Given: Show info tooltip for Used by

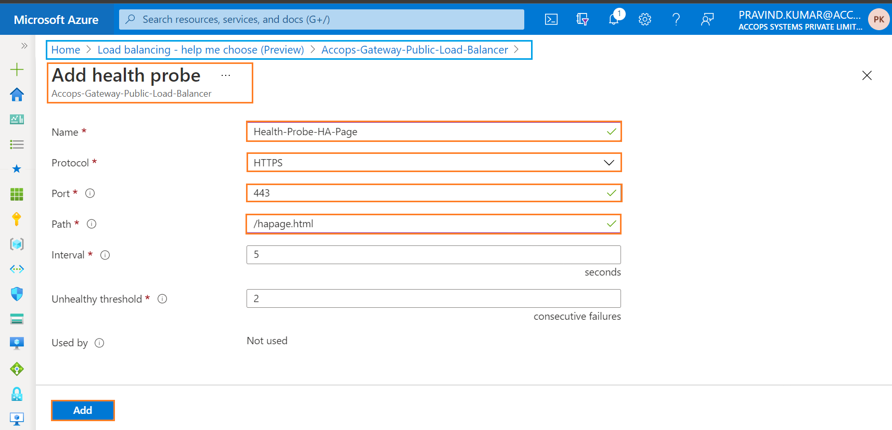Looking at the screenshot, I should click(99, 343).
